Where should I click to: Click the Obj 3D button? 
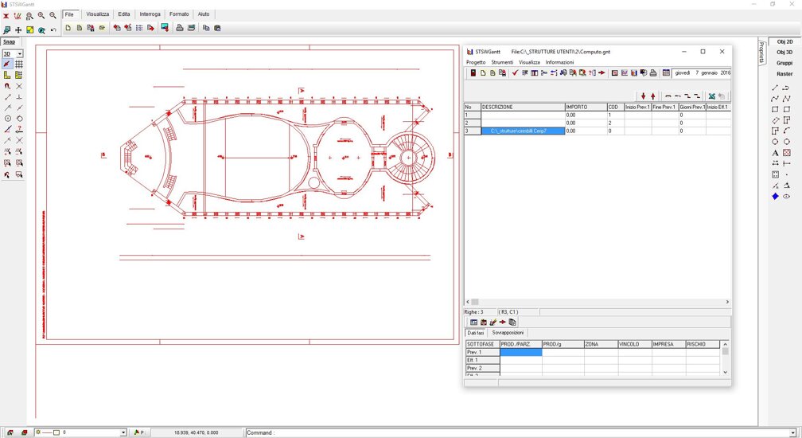coord(784,52)
